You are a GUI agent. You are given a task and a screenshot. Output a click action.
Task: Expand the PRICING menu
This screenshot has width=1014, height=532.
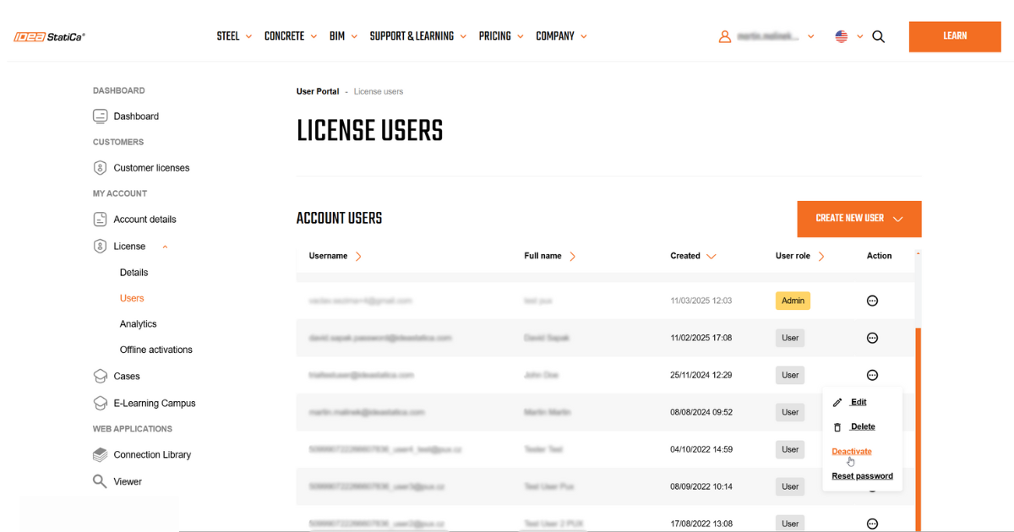tap(501, 36)
